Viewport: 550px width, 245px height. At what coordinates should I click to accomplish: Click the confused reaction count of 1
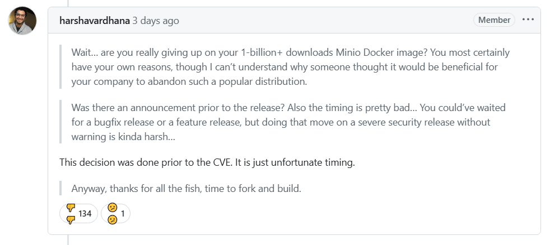(x=123, y=213)
